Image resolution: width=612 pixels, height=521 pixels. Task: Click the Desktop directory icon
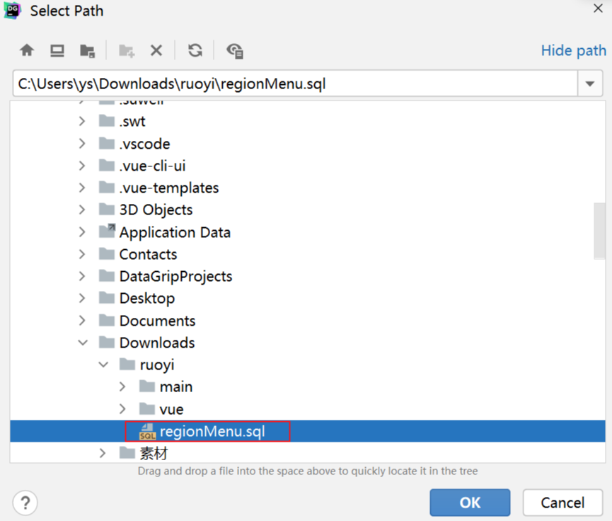57,50
